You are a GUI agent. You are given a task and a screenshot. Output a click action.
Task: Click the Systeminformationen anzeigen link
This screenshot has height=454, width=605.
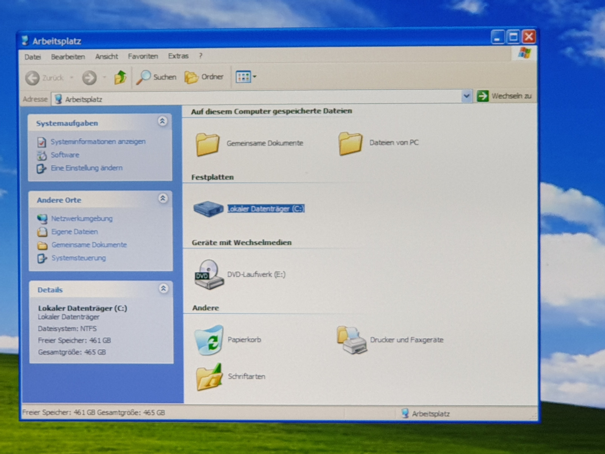pyautogui.click(x=98, y=141)
